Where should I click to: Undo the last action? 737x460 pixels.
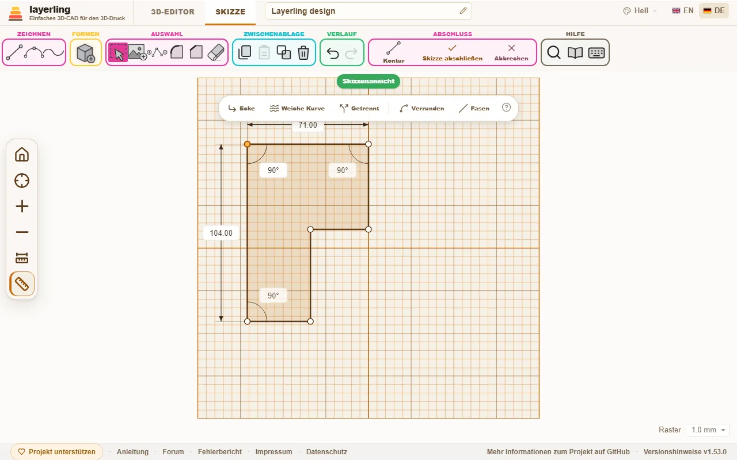click(333, 53)
